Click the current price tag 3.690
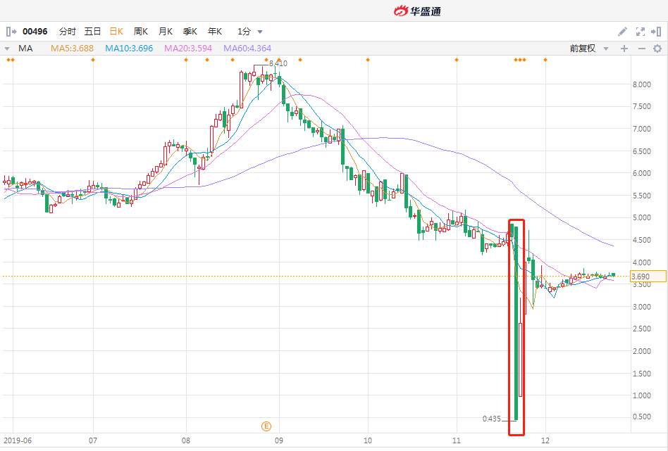 click(648, 276)
